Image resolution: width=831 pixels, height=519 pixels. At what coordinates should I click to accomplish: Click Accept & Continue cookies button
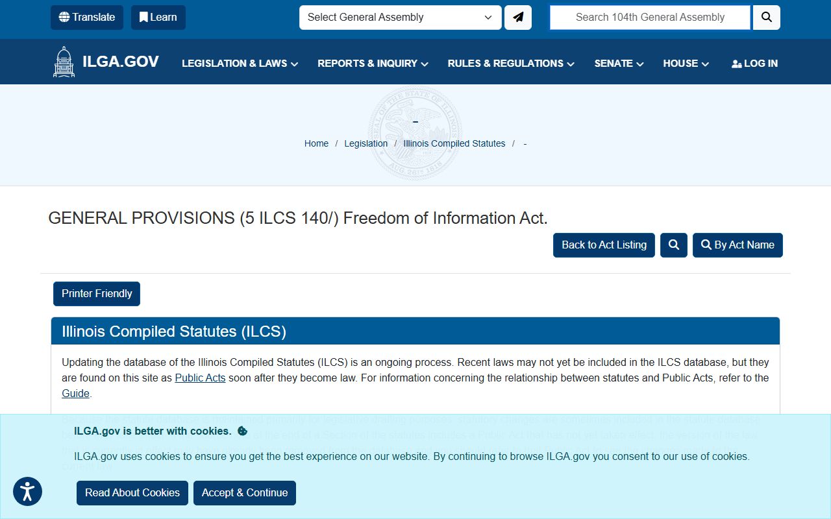pos(245,493)
